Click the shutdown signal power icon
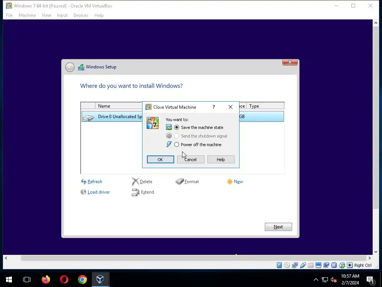Screen dimensions: 382x287 [169, 136]
